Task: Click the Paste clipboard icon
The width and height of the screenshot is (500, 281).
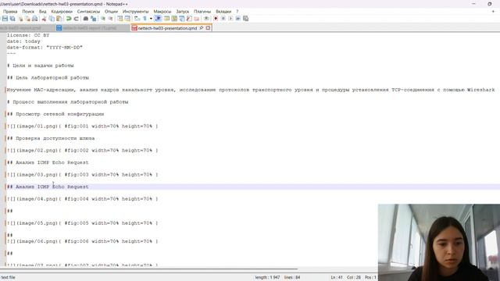Action: [x=59, y=19]
